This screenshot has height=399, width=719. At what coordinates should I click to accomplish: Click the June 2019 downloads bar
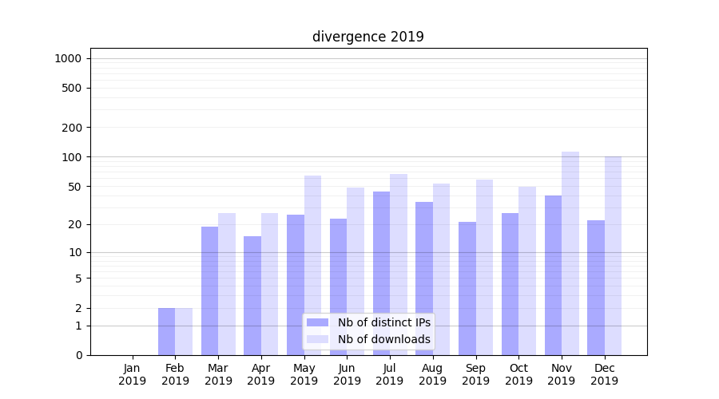click(x=356, y=271)
